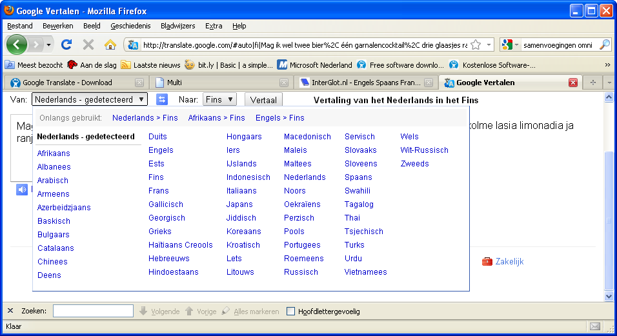Bookmark this page with the star icon

(x=476, y=44)
